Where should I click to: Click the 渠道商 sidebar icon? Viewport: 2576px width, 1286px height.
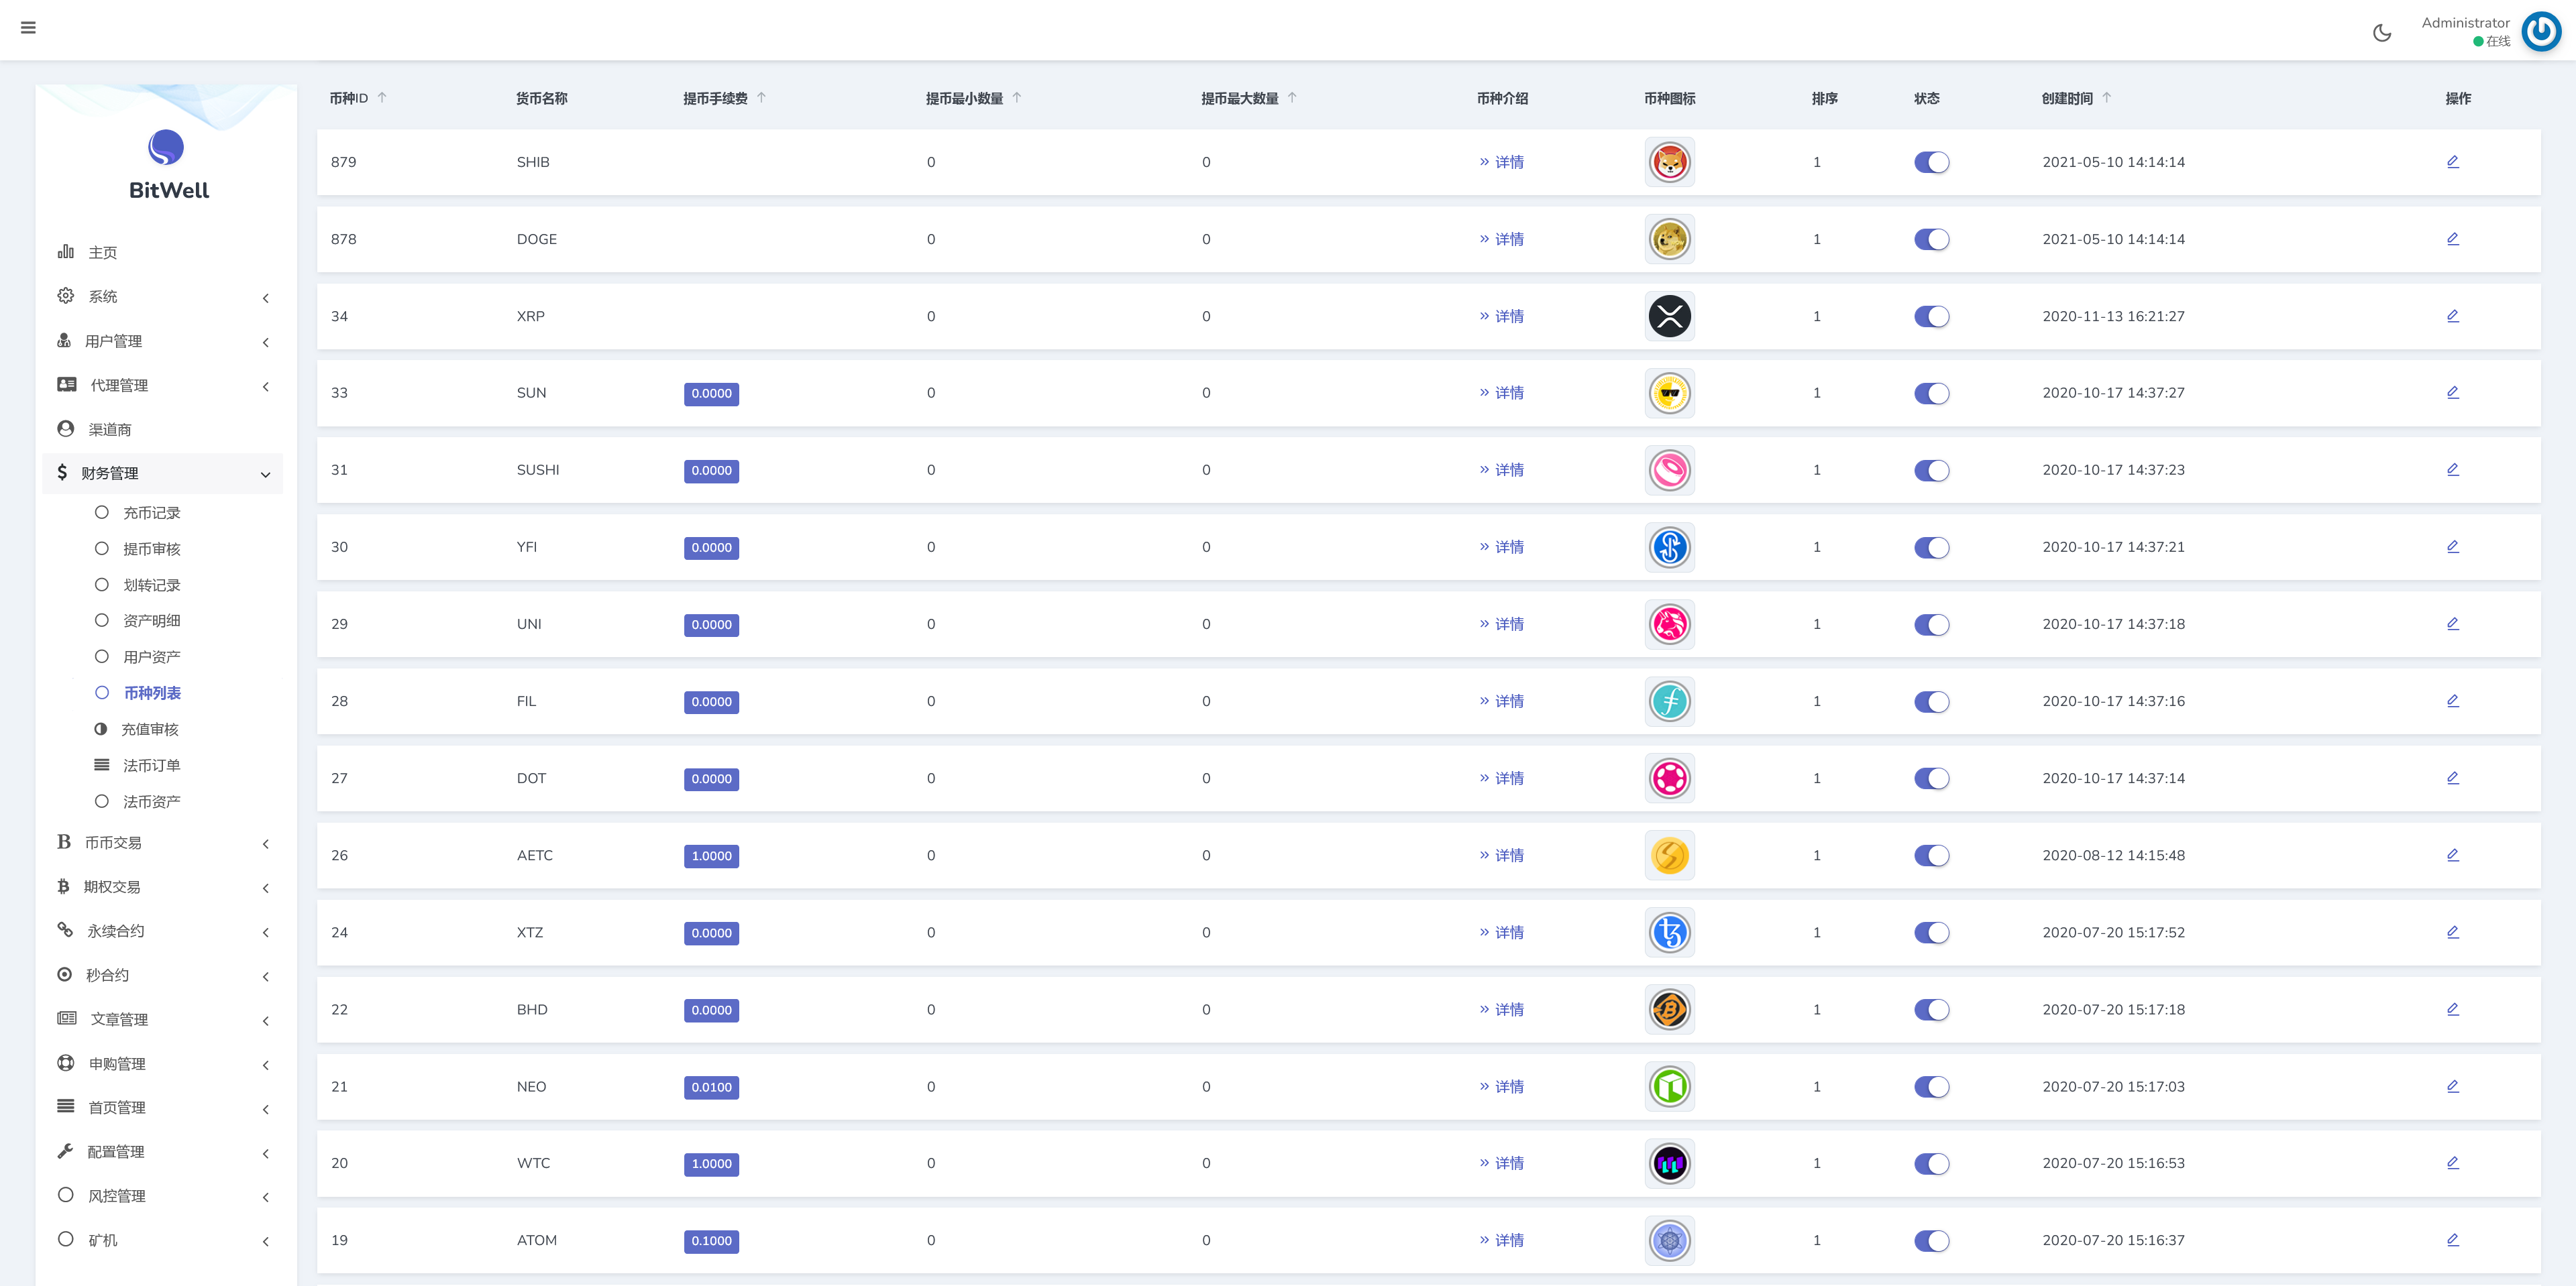(65, 428)
